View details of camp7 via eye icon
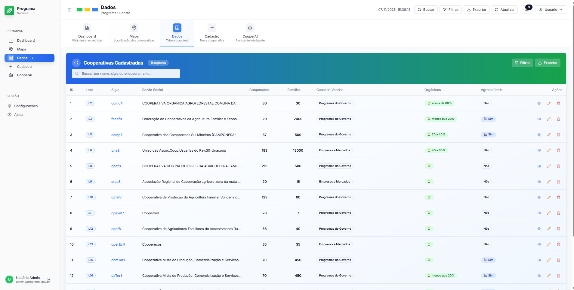Screen dimensions: 574x290 pos(539,135)
